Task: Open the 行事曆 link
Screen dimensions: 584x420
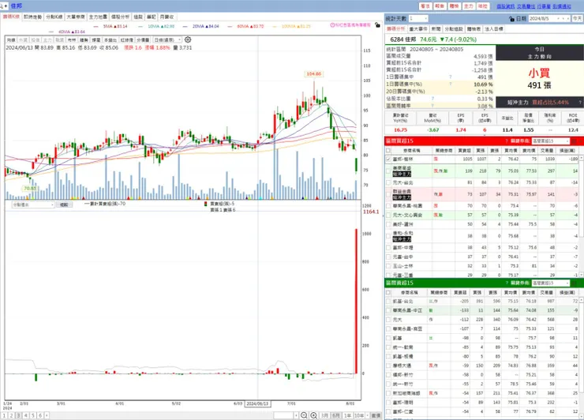Action: pyautogui.click(x=545, y=6)
